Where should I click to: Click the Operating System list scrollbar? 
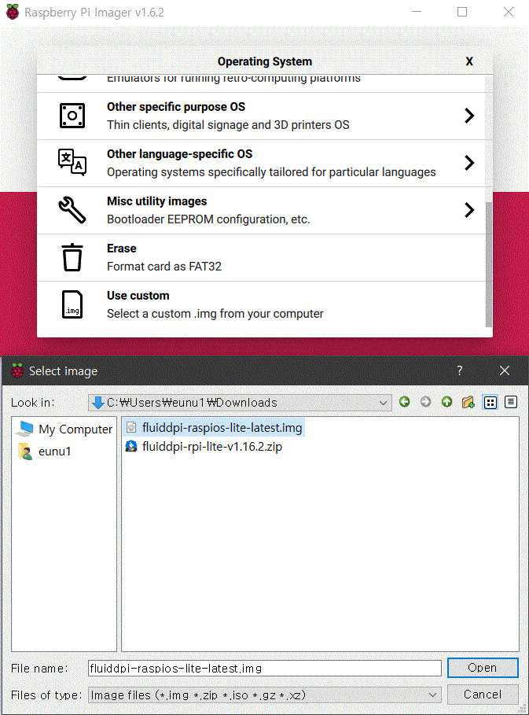point(489,264)
